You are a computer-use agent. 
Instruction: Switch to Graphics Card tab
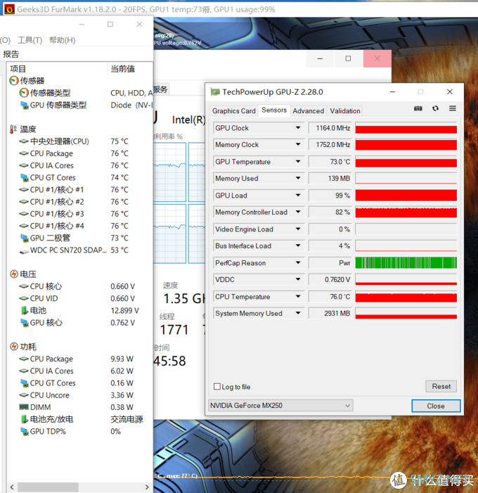coord(234,111)
